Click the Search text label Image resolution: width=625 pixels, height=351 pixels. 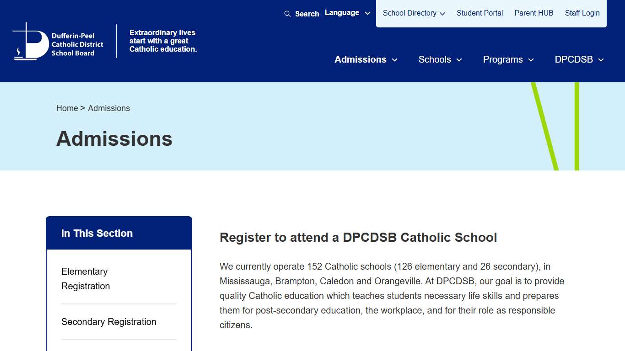[x=307, y=14]
